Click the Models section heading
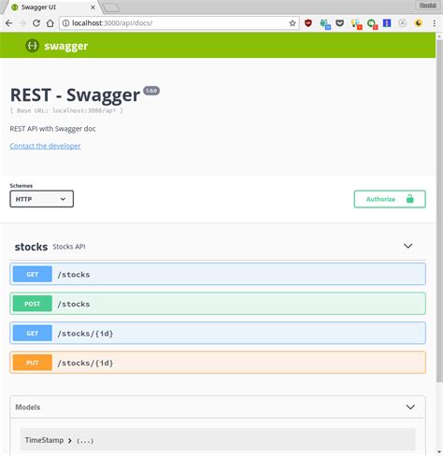The height and width of the screenshot is (456, 443). pos(28,407)
